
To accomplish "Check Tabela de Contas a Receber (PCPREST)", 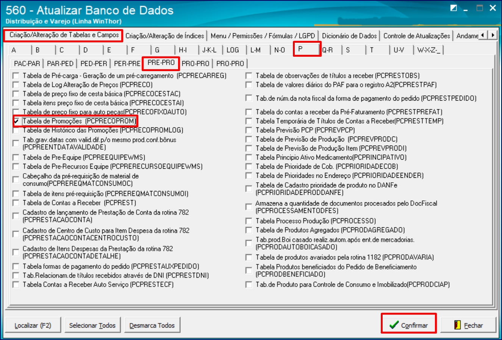I will point(16,203).
